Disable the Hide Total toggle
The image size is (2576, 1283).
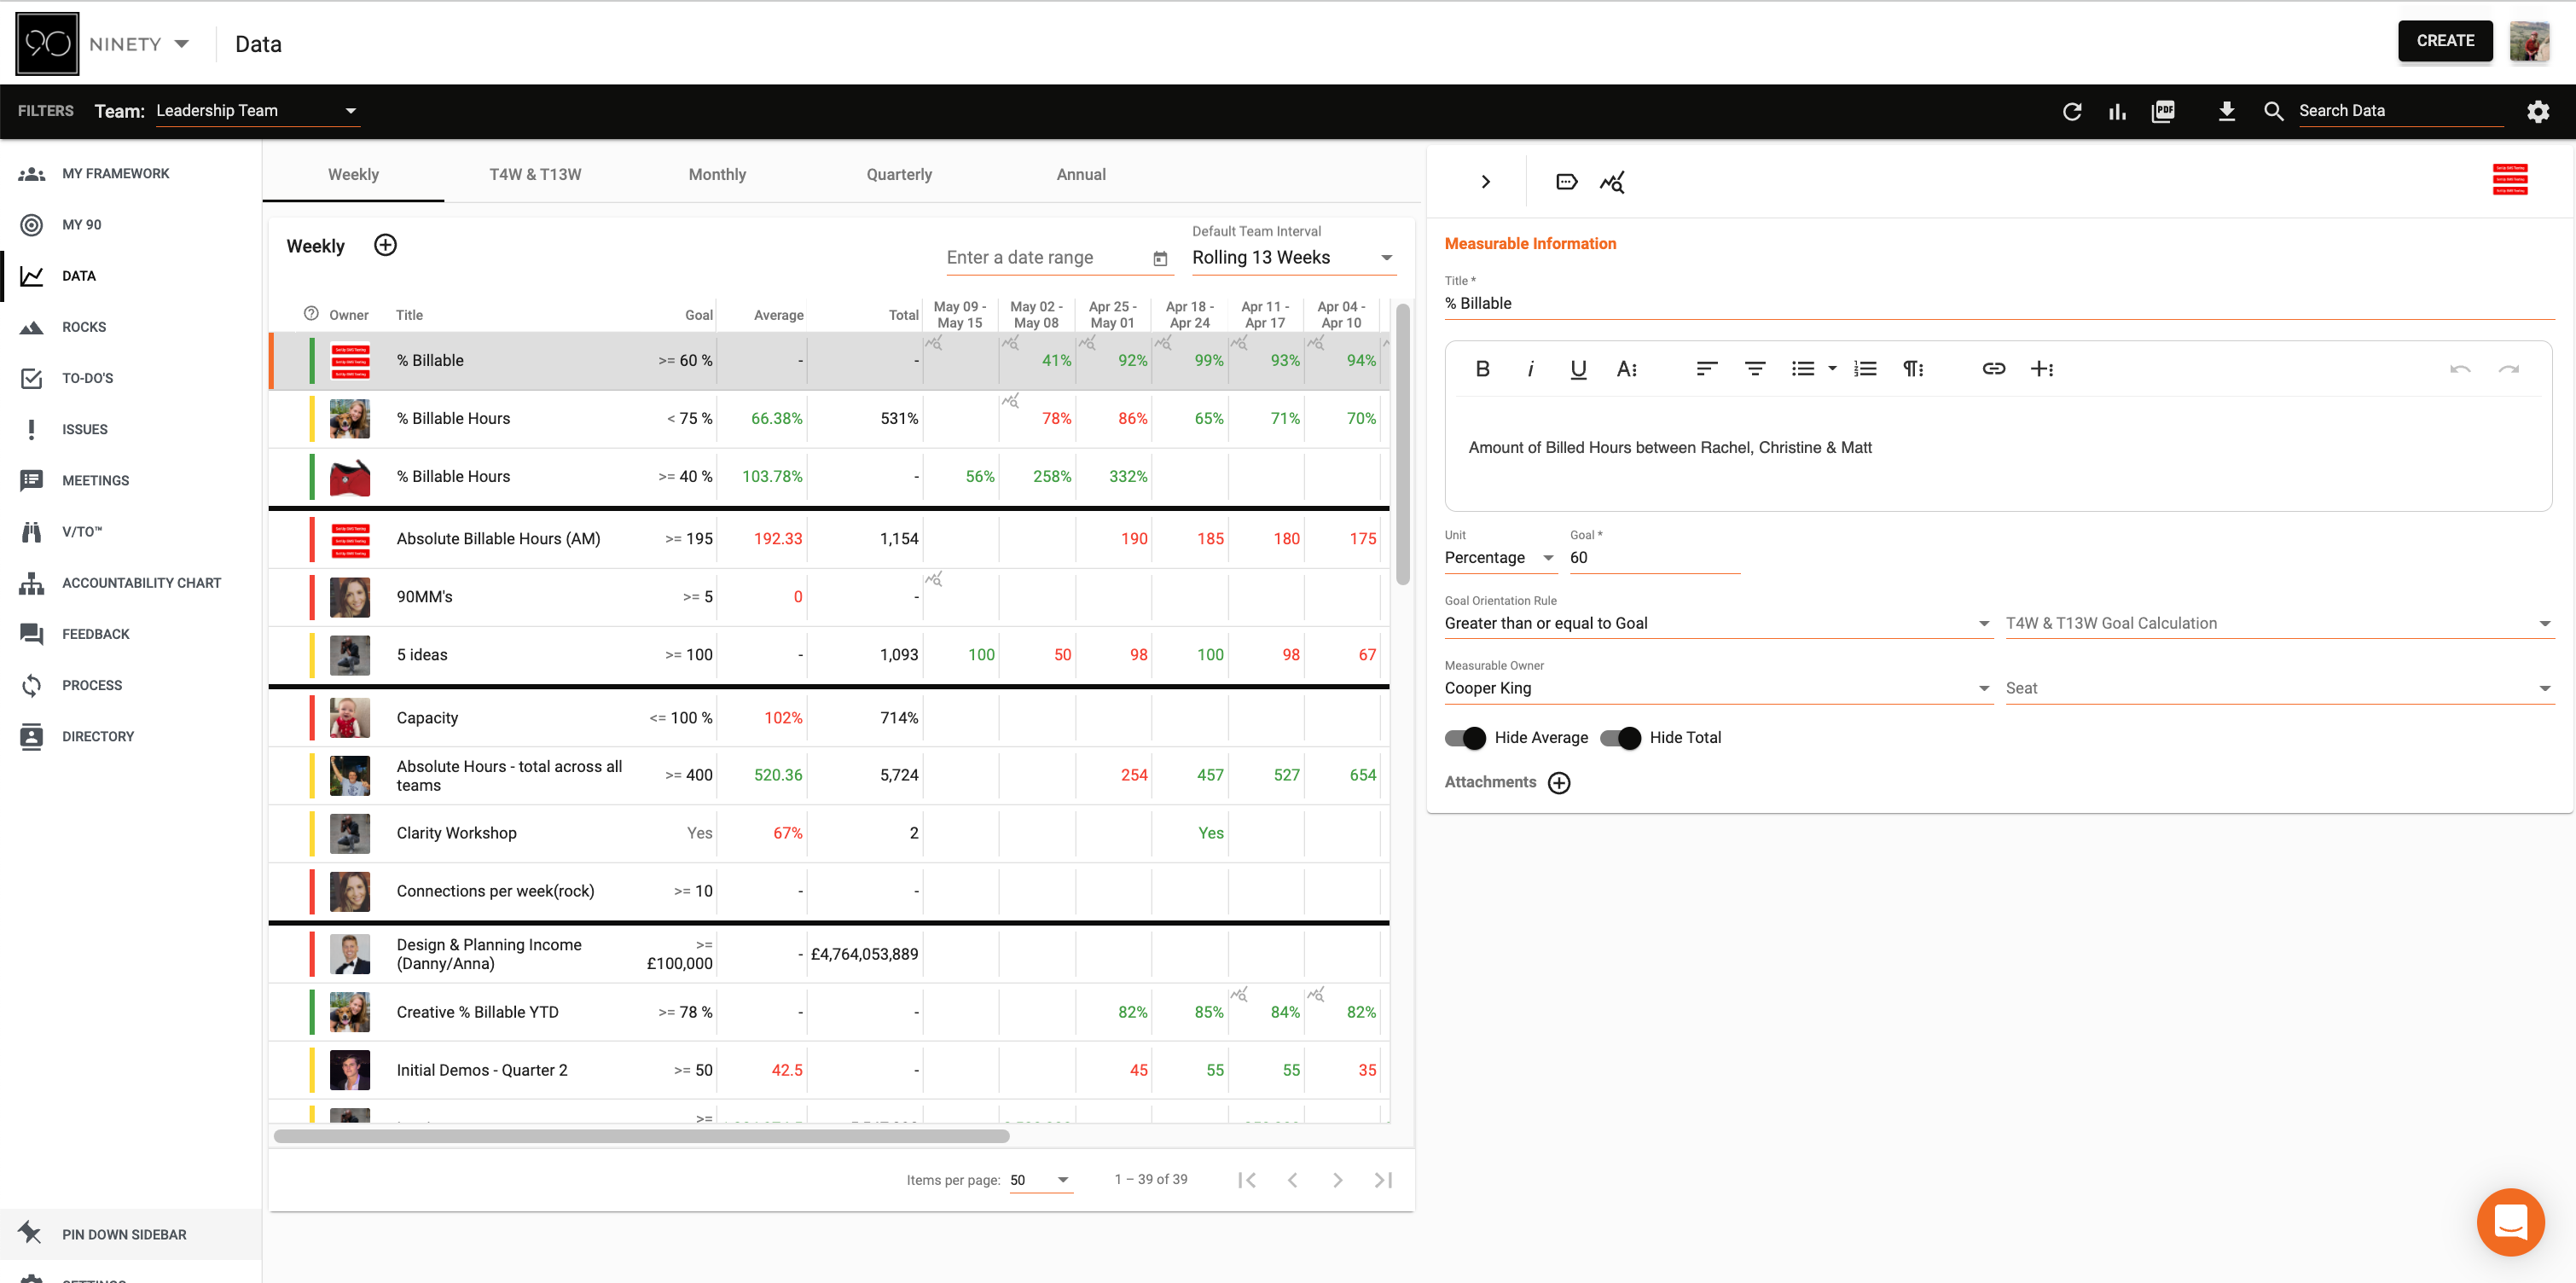coord(1622,737)
